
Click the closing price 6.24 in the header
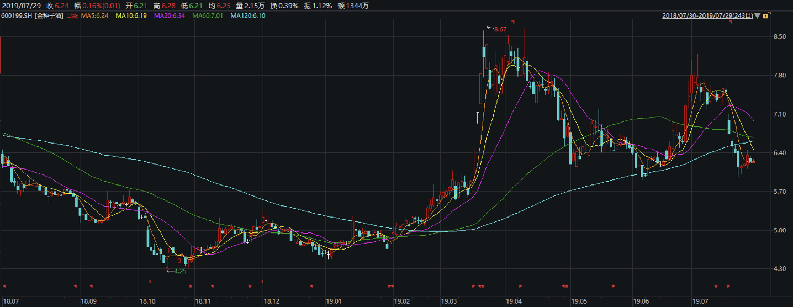[x=61, y=6]
